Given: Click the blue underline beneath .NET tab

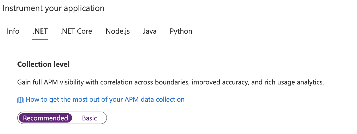Looking at the screenshot, I should click(x=40, y=39).
